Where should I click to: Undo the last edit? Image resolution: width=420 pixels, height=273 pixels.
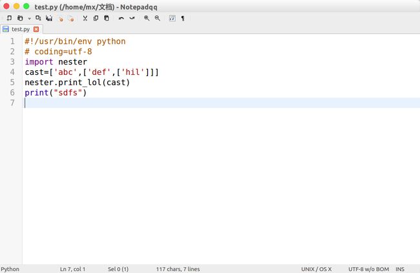121,18
